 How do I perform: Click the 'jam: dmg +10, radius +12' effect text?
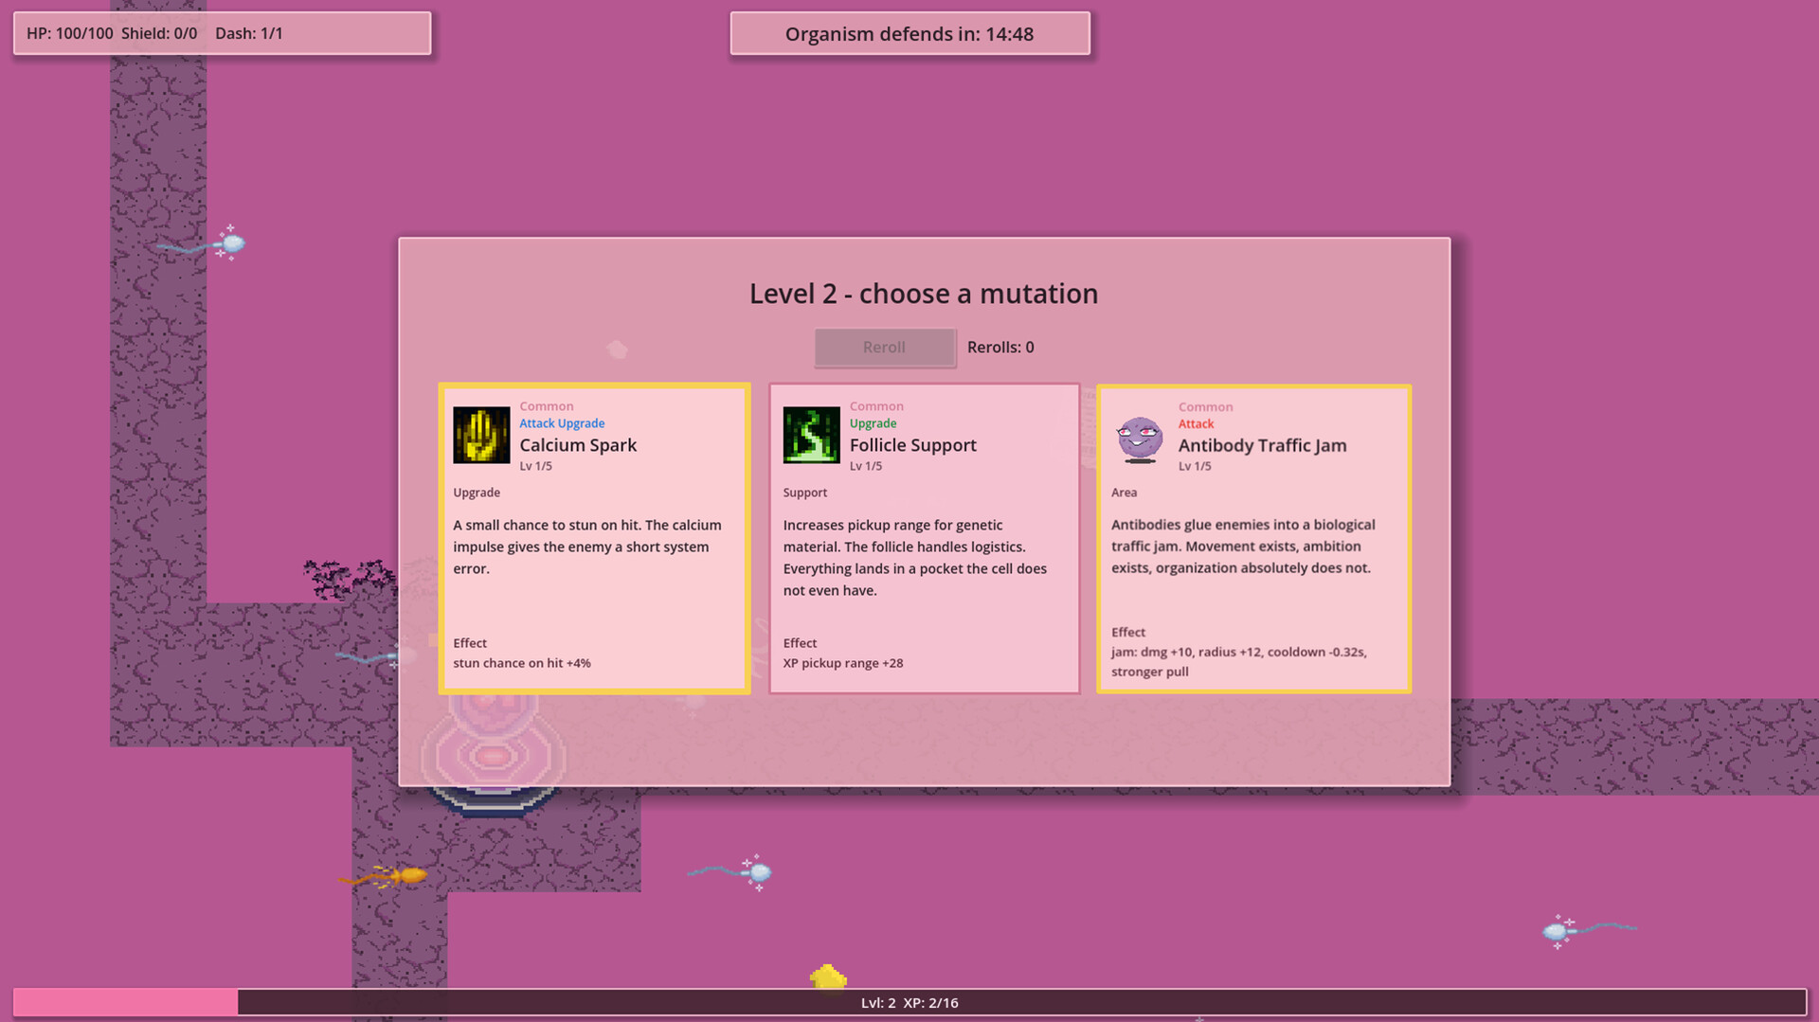pyautogui.click(x=1239, y=661)
